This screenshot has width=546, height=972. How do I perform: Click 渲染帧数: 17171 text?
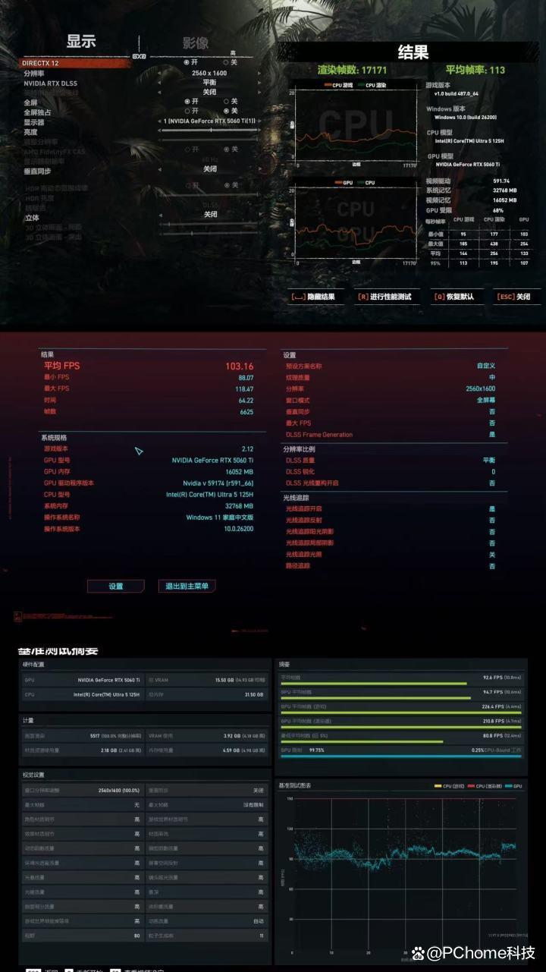point(353,70)
